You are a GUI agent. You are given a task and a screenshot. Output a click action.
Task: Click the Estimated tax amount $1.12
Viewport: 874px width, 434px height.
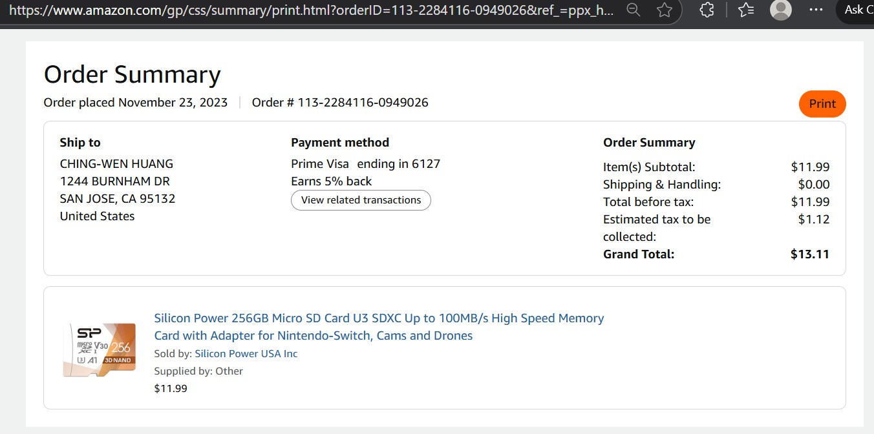click(813, 220)
